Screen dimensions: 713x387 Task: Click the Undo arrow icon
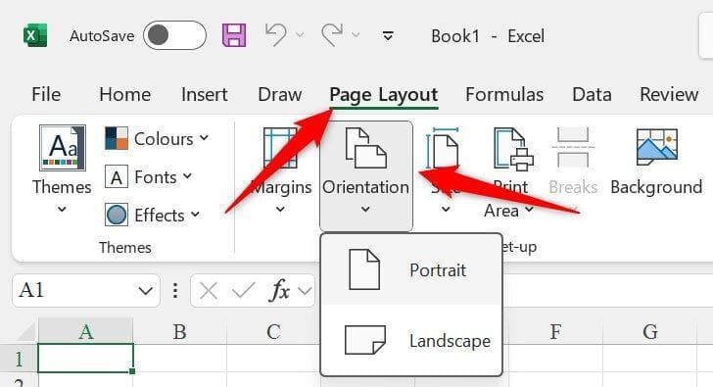(276, 35)
